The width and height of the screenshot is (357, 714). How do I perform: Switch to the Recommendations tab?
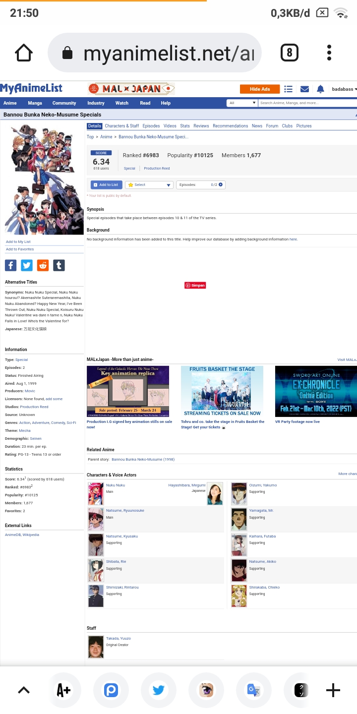(x=231, y=126)
